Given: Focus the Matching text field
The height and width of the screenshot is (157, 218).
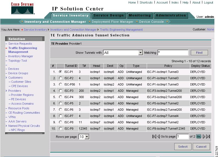Looking at the screenshot, I should click(173, 53).
